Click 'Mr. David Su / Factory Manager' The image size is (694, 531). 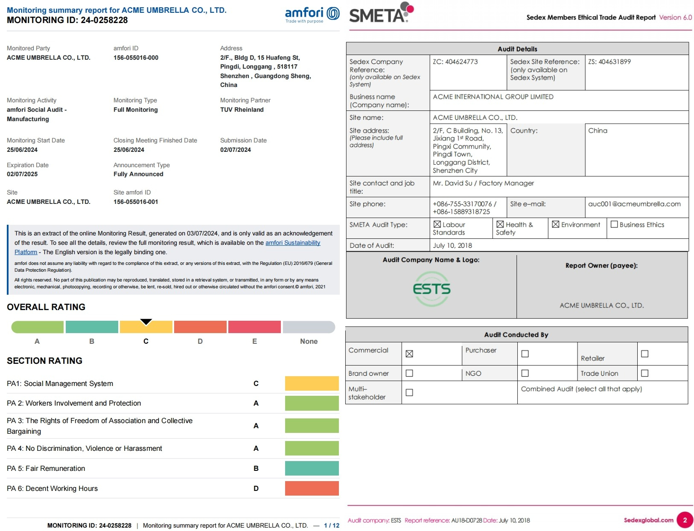pos(483,183)
